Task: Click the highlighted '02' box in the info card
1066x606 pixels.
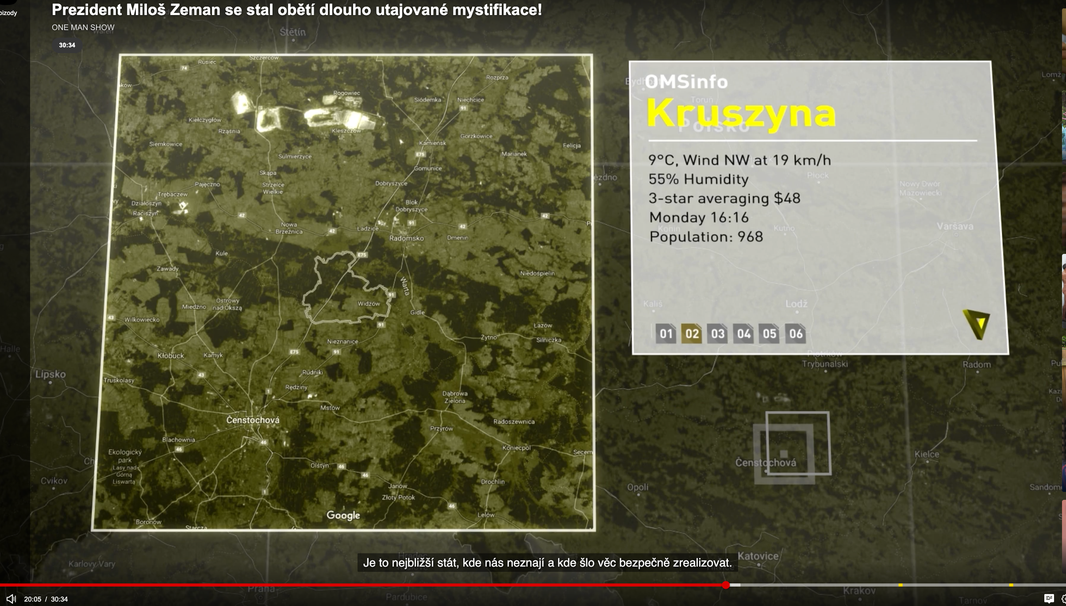Action: (x=692, y=334)
